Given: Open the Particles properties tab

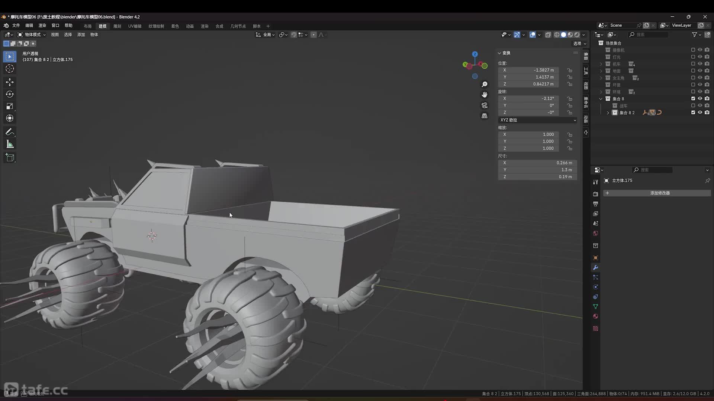Looking at the screenshot, I should [595, 277].
